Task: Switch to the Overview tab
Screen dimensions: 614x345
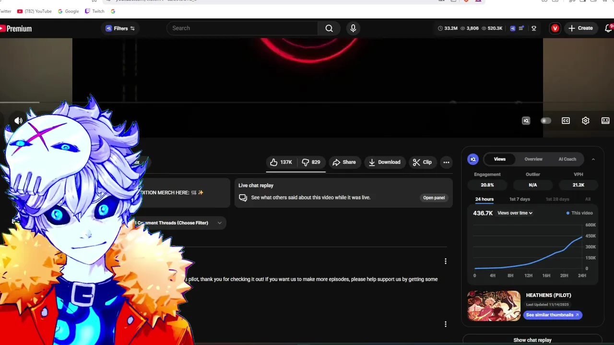Action: tap(533, 159)
